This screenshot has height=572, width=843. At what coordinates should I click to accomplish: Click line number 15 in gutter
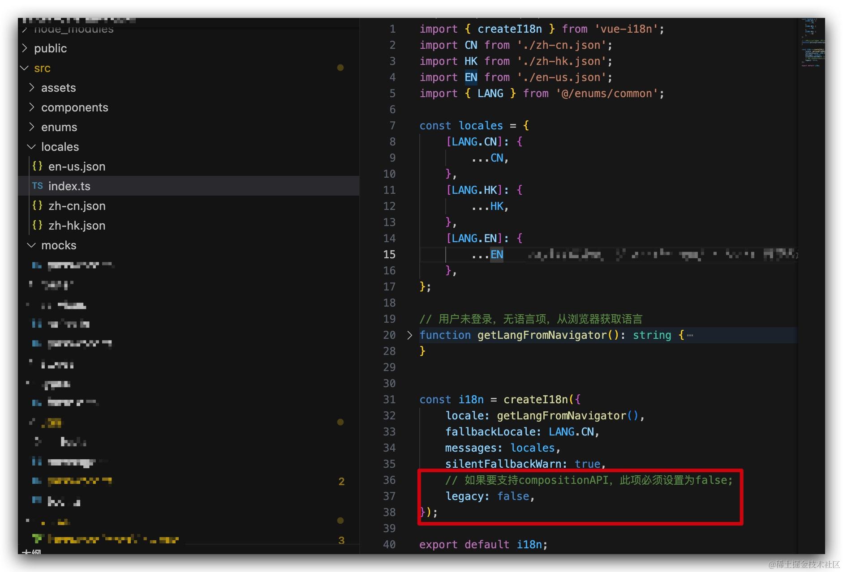[389, 254]
